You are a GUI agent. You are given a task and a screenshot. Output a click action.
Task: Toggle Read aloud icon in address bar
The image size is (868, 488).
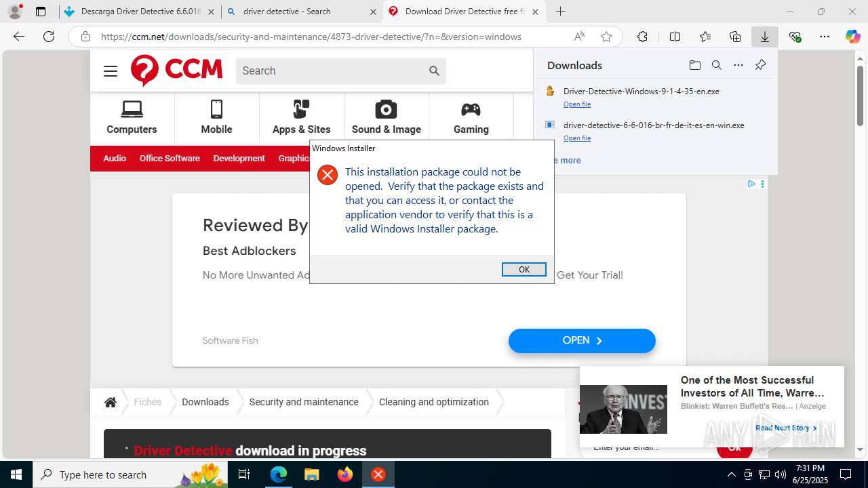[579, 37]
